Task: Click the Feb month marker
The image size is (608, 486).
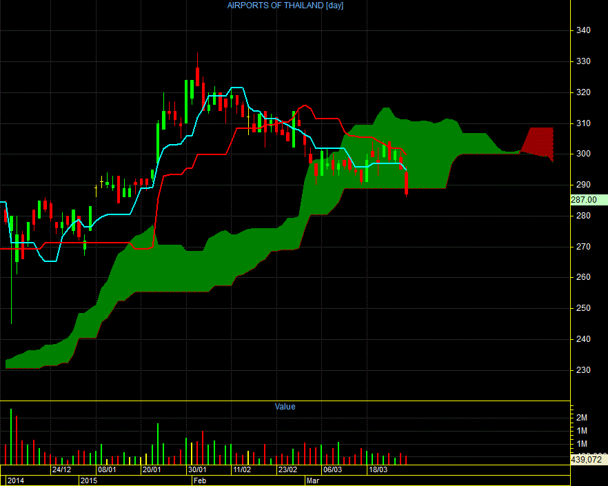Action: click(x=200, y=480)
